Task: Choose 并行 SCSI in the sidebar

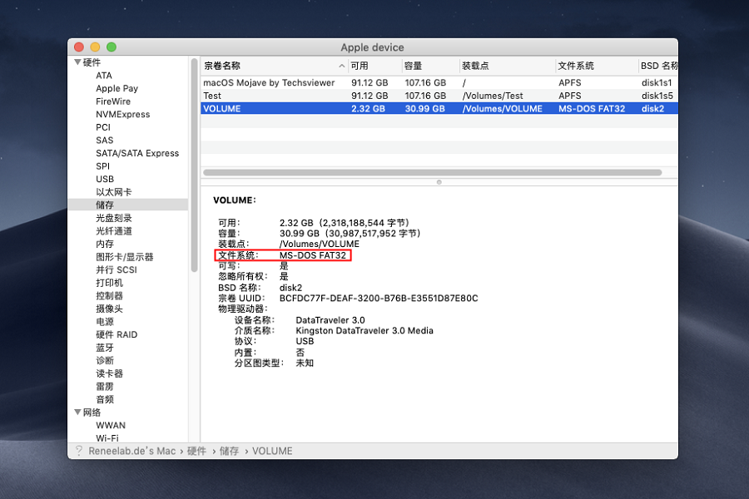Action: 116,269
